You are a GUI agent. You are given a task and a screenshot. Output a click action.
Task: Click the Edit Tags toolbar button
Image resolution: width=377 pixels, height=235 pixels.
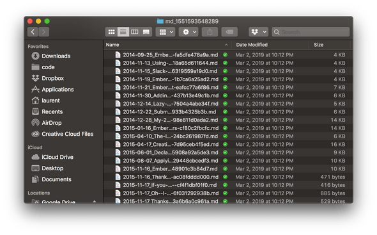229,32
